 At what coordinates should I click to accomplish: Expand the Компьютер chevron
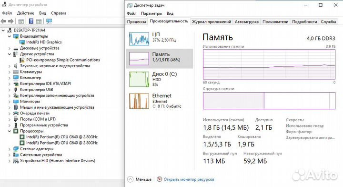10,78
